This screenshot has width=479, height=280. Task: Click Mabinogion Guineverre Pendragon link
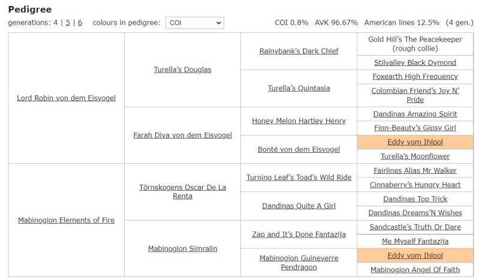pyautogui.click(x=299, y=262)
